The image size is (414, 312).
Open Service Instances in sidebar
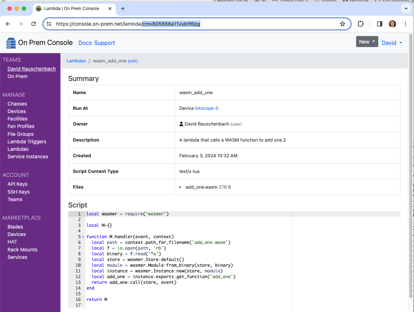coord(28,157)
